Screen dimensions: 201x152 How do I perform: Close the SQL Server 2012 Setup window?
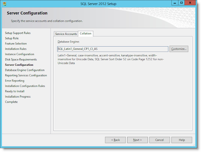pyautogui.click(x=190, y=3)
